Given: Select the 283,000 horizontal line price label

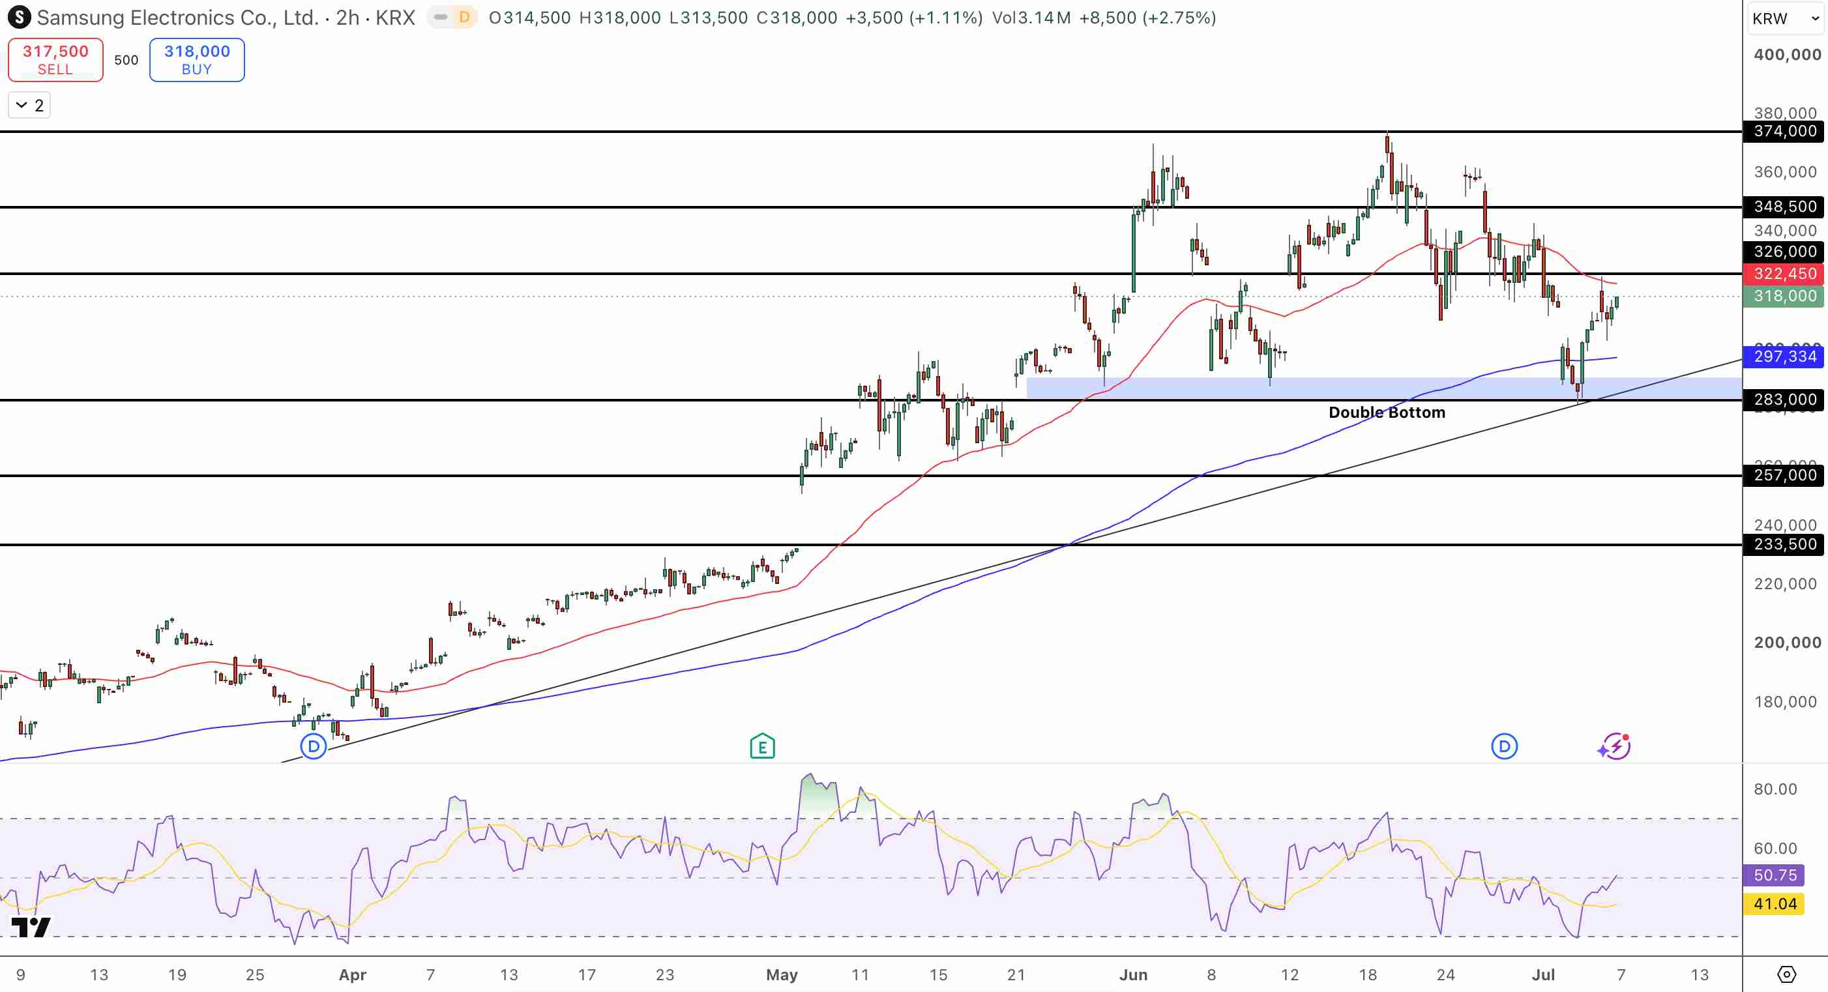Looking at the screenshot, I should (1784, 400).
